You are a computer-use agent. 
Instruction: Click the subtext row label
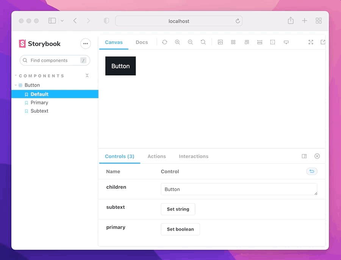pyautogui.click(x=116, y=207)
